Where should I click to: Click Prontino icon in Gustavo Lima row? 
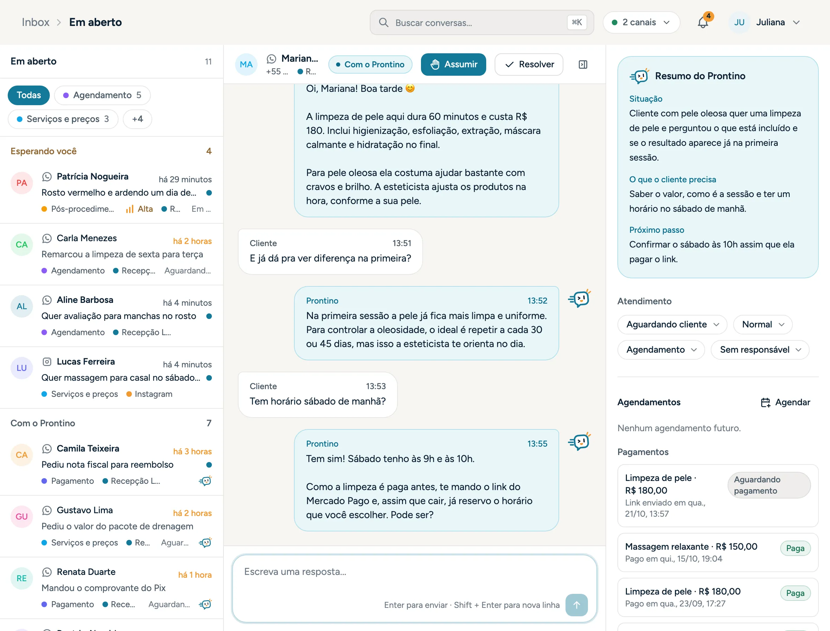coord(205,542)
